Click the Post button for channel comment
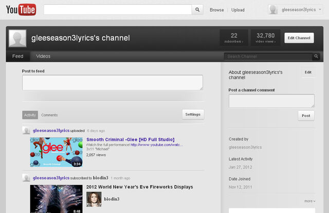Image resolution: width=329 pixels, height=213 pixels. click(x=306, y=115)
